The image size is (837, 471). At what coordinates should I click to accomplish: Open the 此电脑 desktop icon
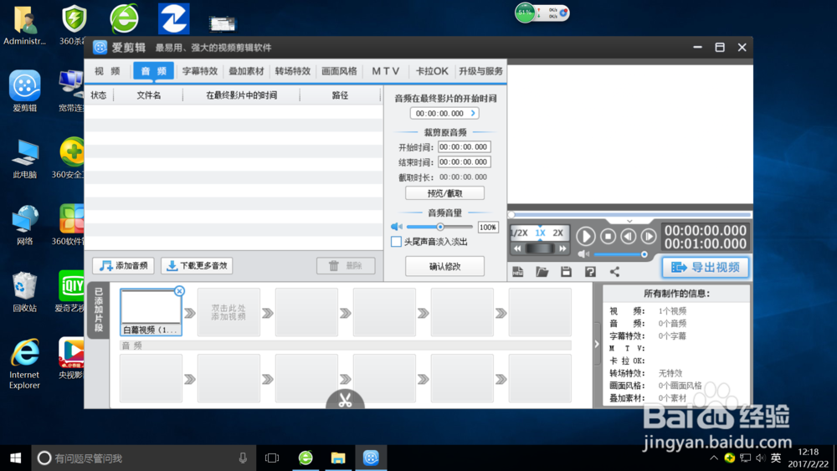(24, 158)
